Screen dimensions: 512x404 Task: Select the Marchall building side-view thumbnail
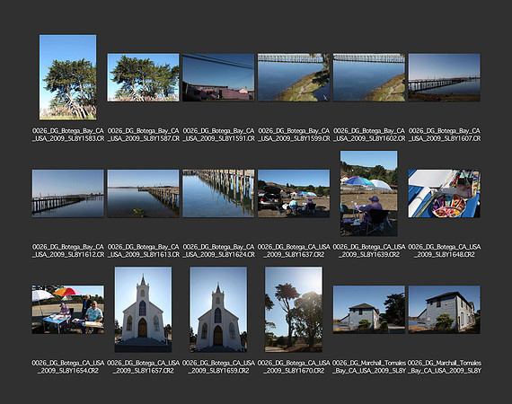(444, 310)
